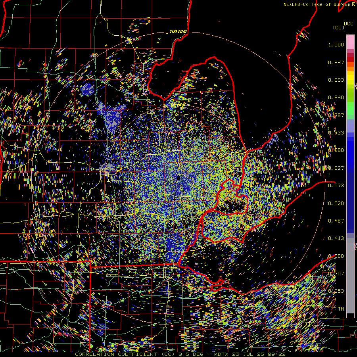Click the black radar site dot at center

point(178,178)
